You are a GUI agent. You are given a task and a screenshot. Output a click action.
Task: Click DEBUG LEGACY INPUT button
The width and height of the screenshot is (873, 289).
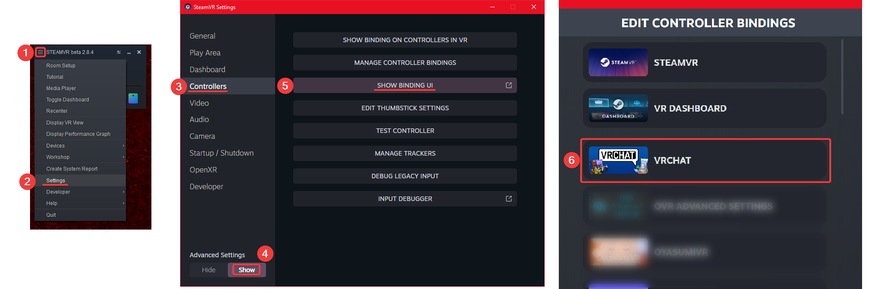(405, 176)
